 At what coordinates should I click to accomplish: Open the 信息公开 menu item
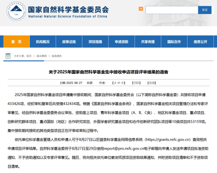coord(201,41)
